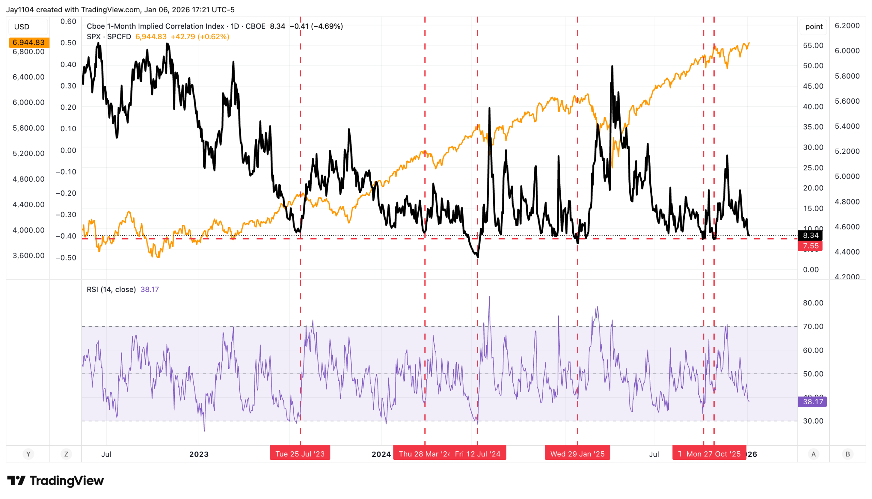The height and width of the screenshot is (499, 872).
Task: Click the Z scale mode button
Action: [x=66, y=454]
